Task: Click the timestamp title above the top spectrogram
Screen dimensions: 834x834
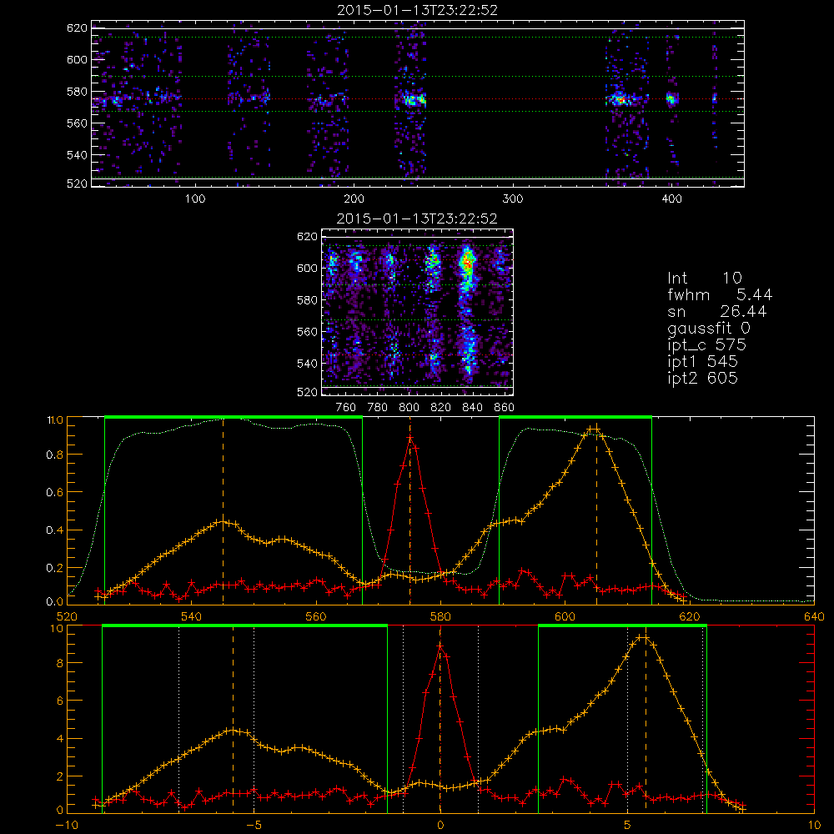Action: coord(418,10)
